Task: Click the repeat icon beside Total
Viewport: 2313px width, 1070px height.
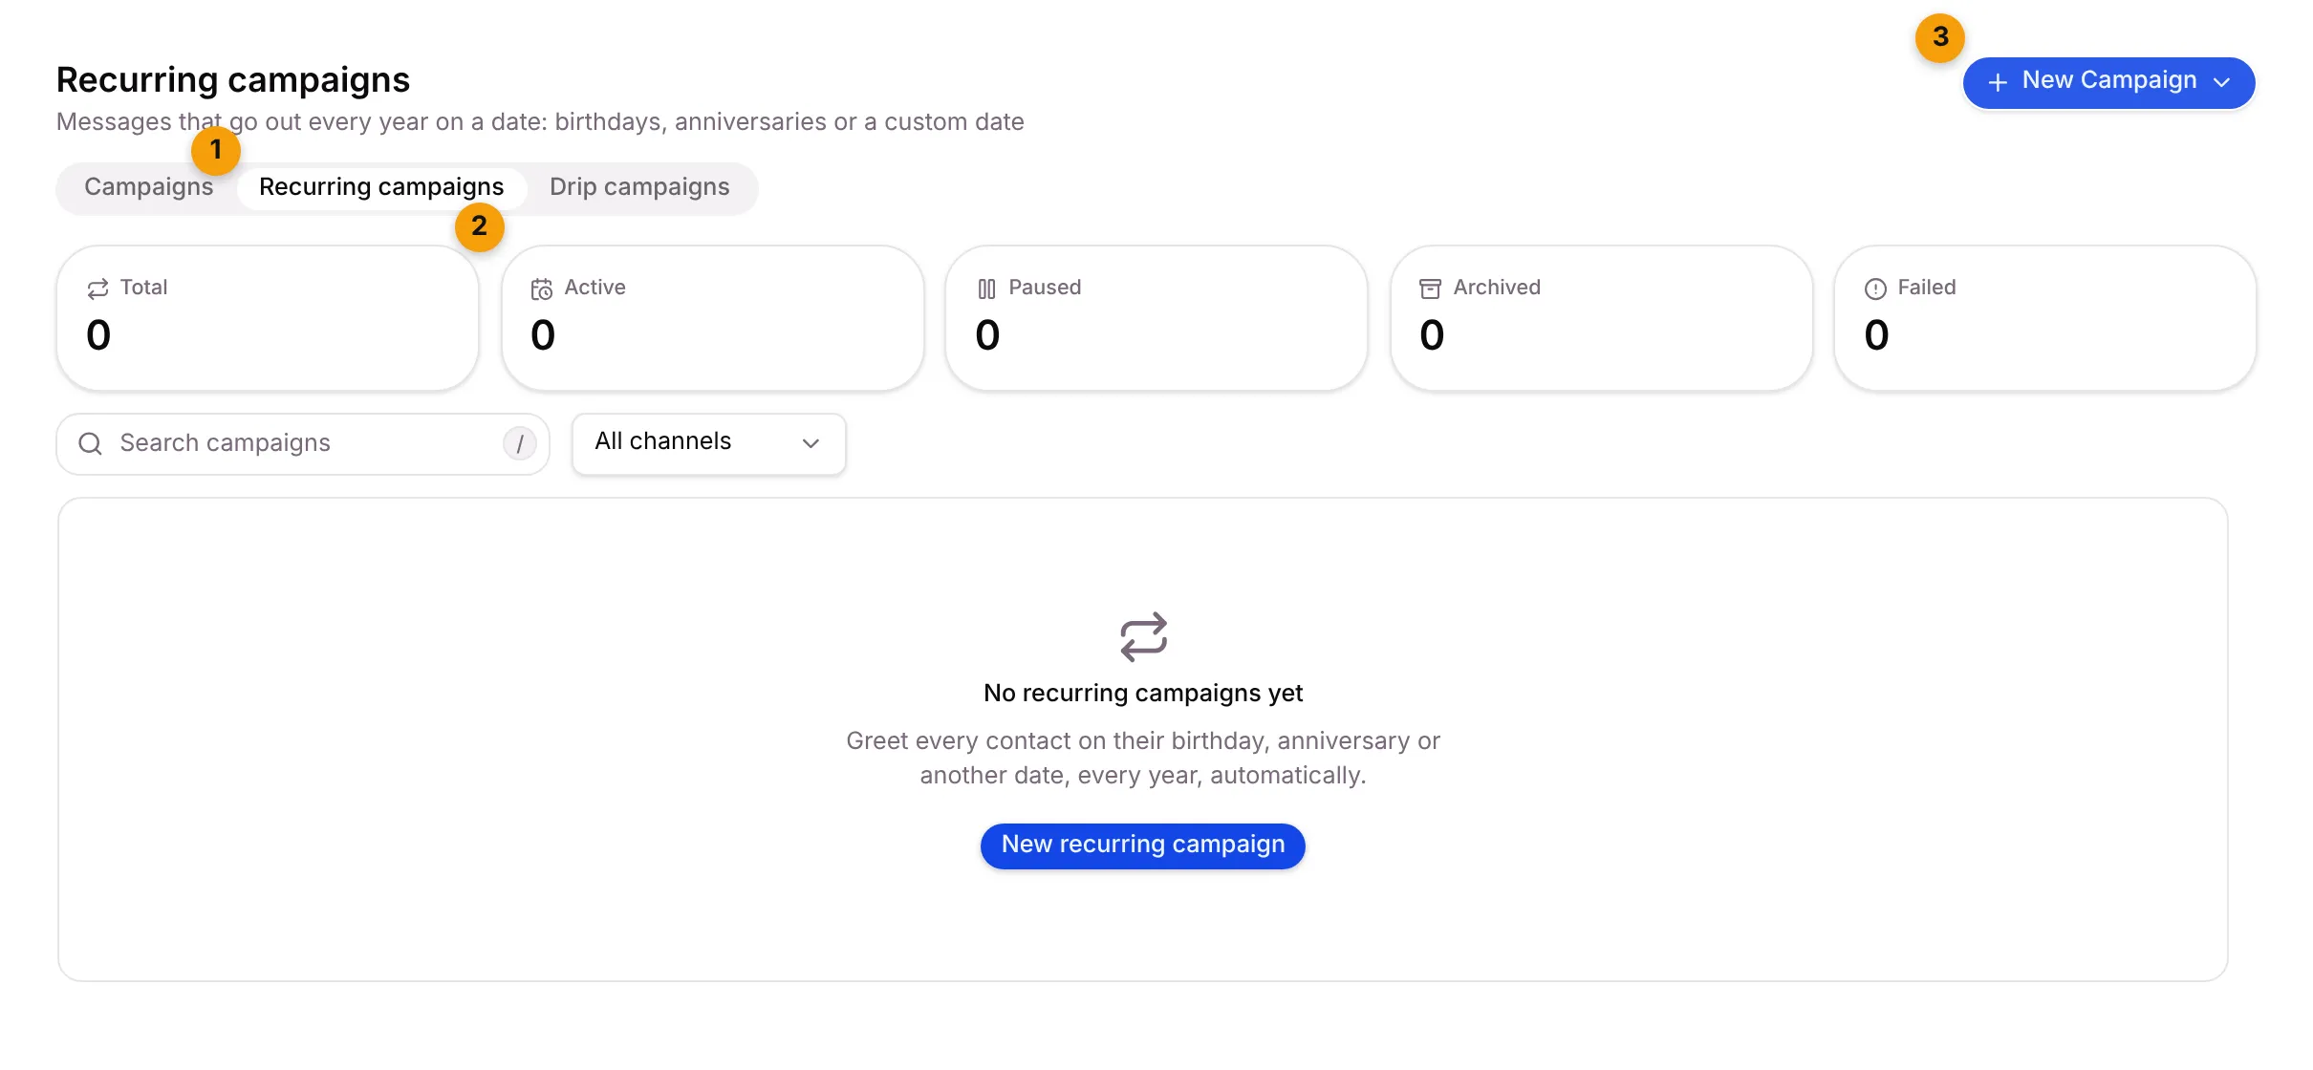Action: [x=97, y=289]
